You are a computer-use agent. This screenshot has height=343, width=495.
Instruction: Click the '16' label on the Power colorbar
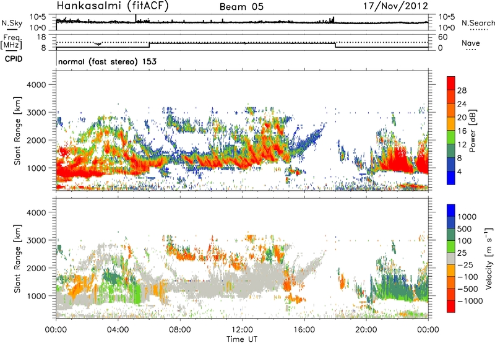[462, 131]
